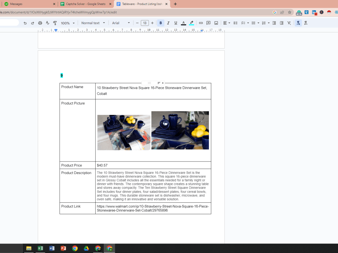
Task: Open highlight color picker
Action: point(191,23)
